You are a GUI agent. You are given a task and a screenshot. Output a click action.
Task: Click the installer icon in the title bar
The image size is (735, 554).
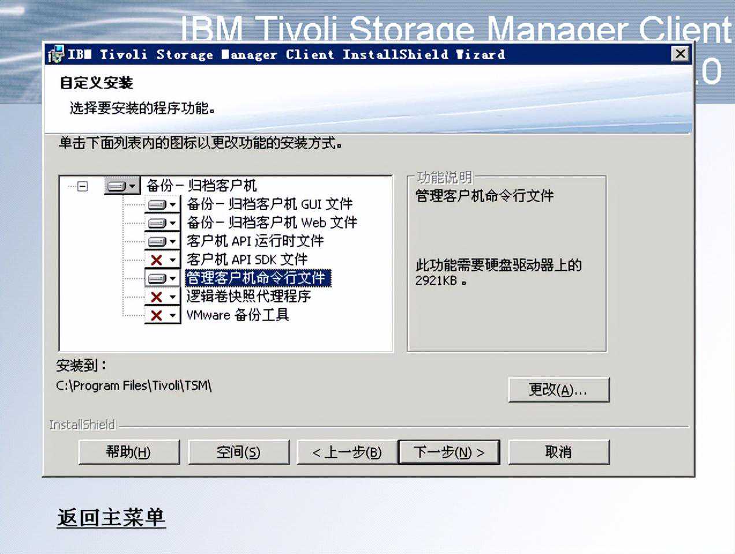pos(56,54)
